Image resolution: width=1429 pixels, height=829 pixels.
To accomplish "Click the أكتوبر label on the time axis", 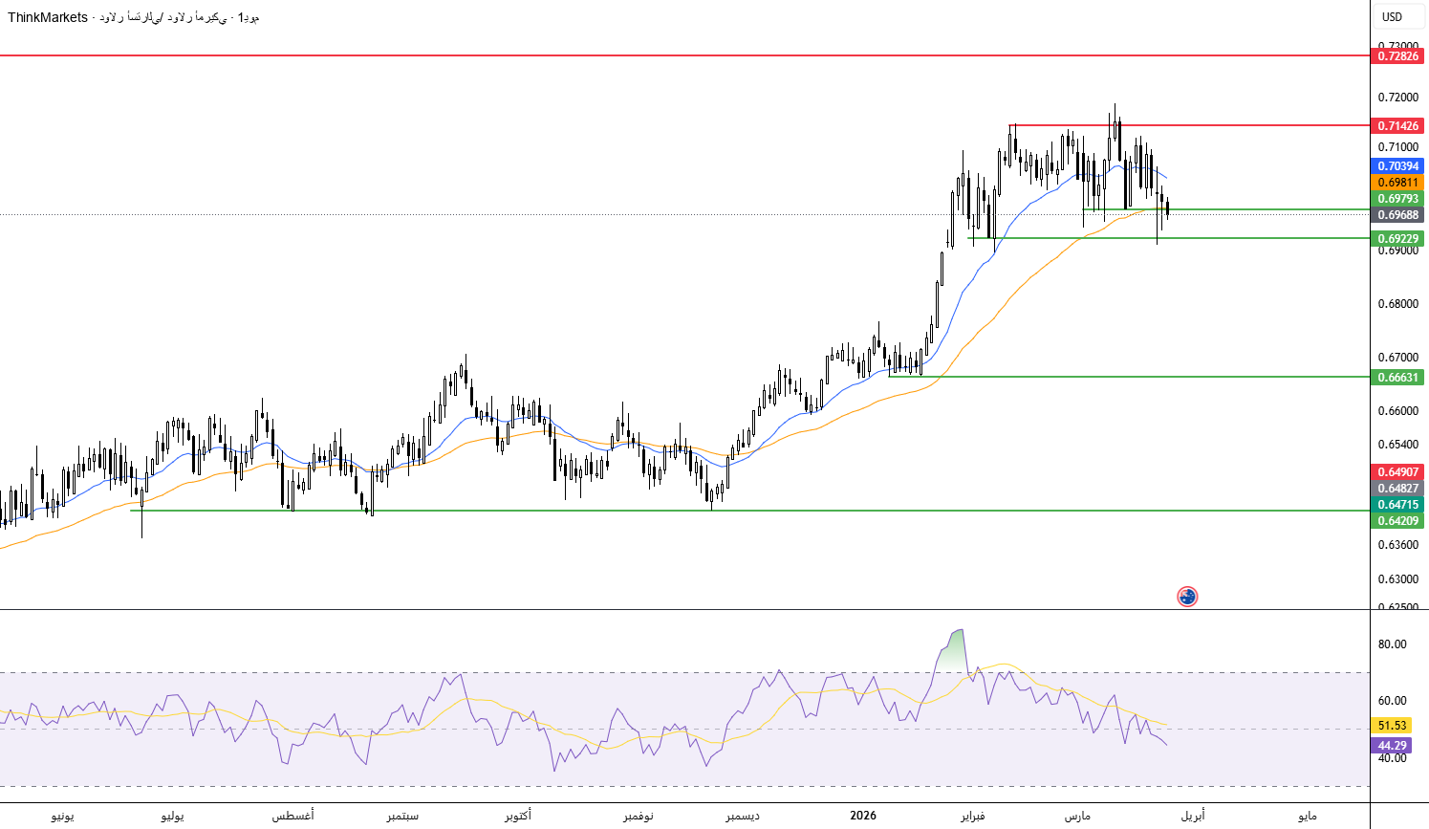I will click(x=518, y=816).
